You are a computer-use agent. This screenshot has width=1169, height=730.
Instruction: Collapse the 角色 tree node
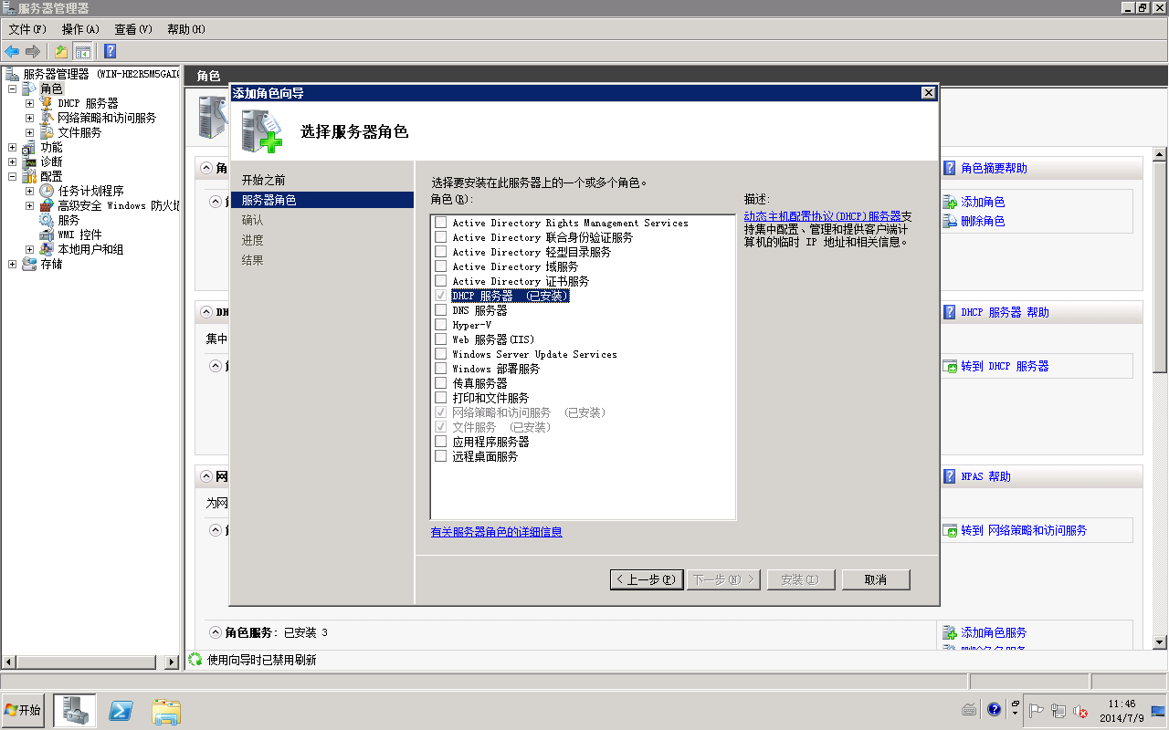pyautogui.click(x=12, y=89)
